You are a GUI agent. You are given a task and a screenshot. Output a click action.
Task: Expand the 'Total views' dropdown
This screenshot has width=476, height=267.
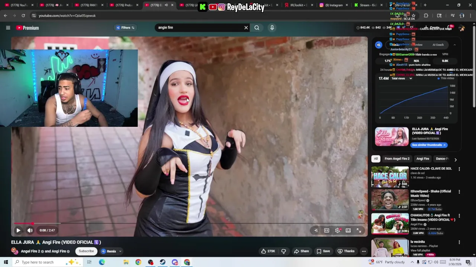pos(402,79)
